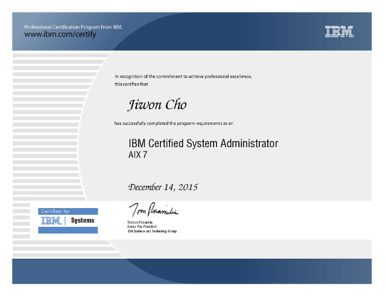The width and height of the screenshot is (386, 298).
Task: Click the handwritten signature
Action: pyautogui.click(x=154, y=210)
